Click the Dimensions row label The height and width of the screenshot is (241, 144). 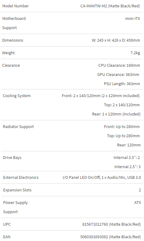point(13,40)
